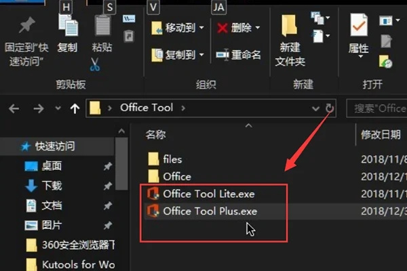The height and width of the screenshot is (271, 407).
Task: Click the folder icon in address bar
Action: click(95, 108)
